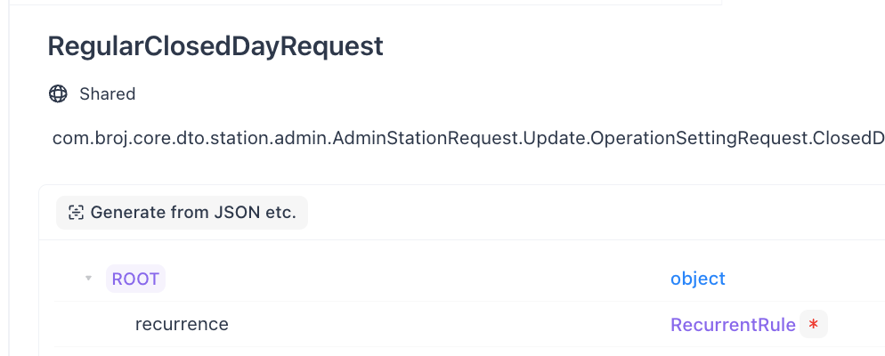The height and width of the screenshot is (356, 885).
Task: Click the scan icon in Generate button
Action: 77,213
